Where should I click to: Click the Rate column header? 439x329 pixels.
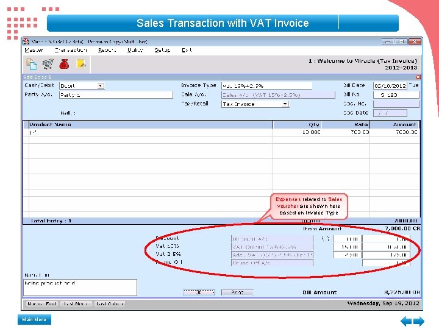tap(346, 124)
